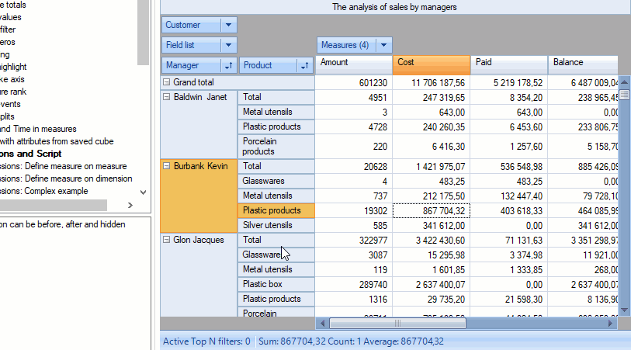Select the Balance column header

(582, 63)
